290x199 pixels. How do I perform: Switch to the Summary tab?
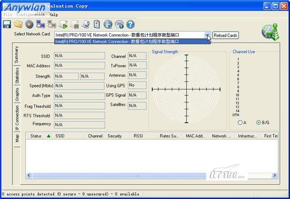point(17,55)
